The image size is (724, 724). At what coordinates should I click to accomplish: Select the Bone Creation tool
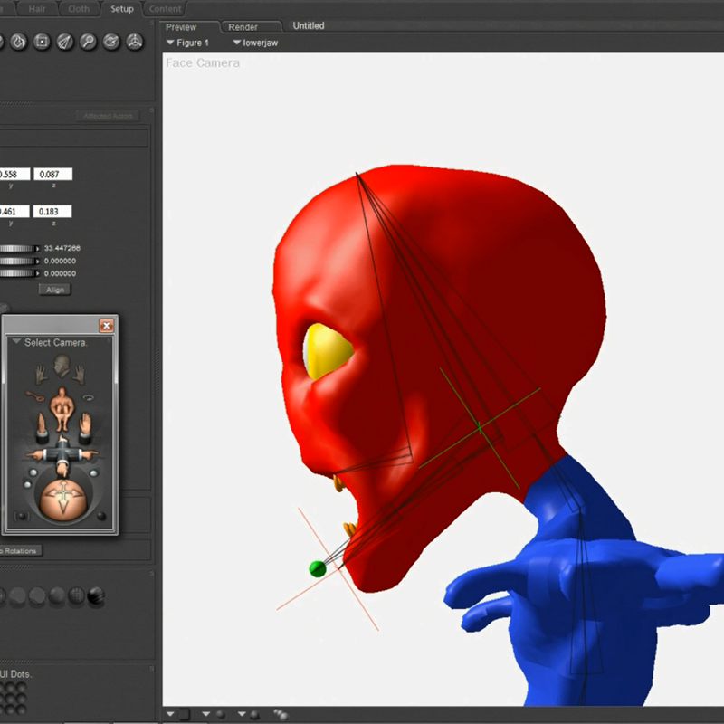(65, 42)
